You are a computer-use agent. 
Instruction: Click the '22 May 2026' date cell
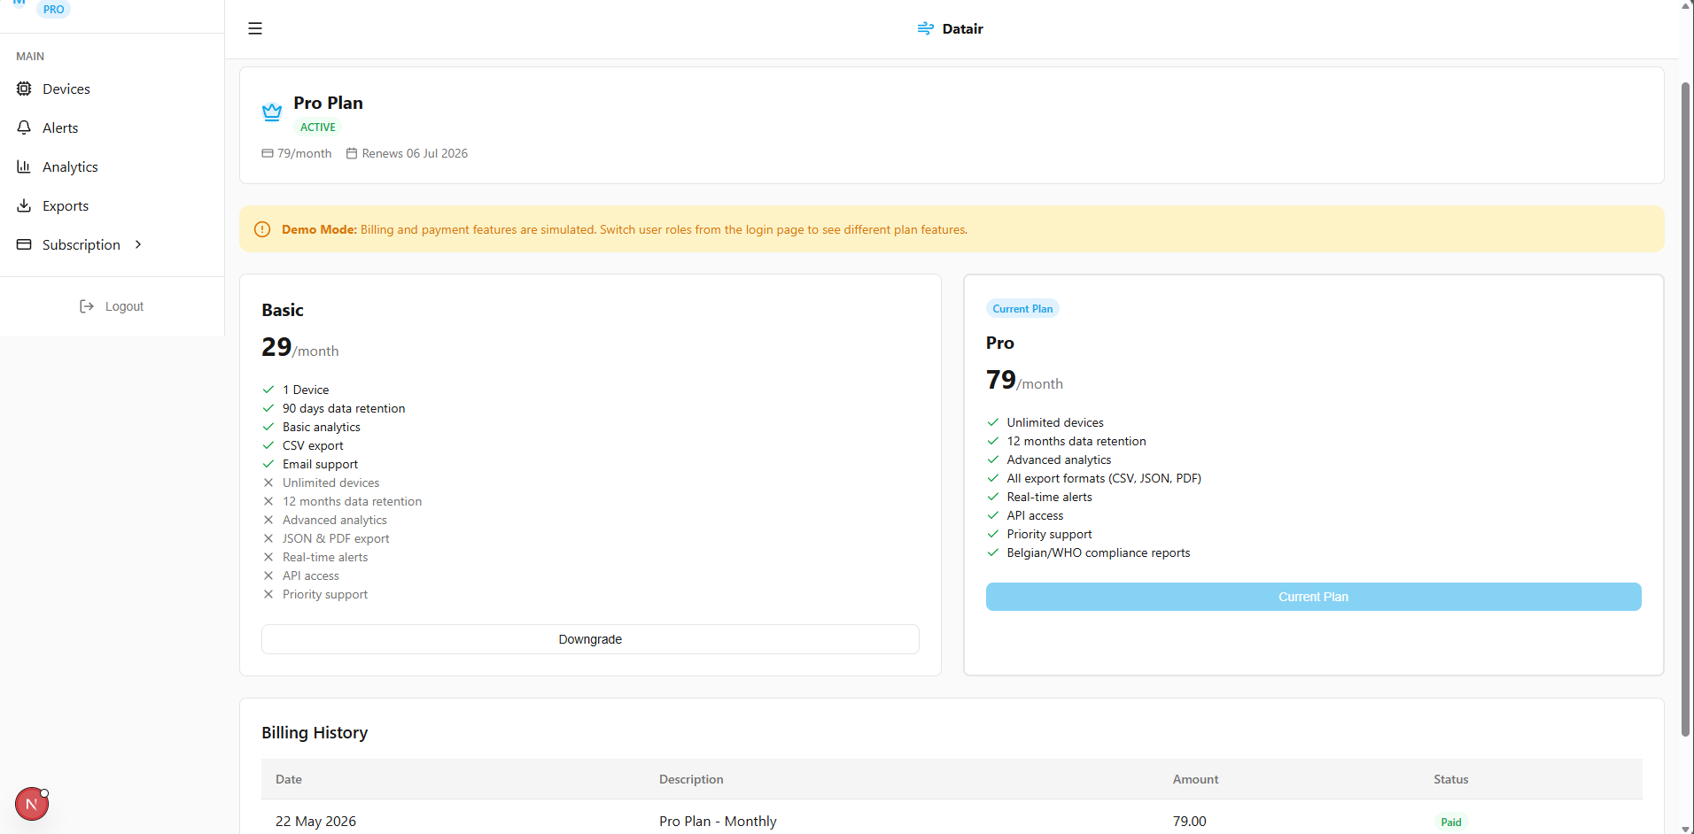point(315,822)
